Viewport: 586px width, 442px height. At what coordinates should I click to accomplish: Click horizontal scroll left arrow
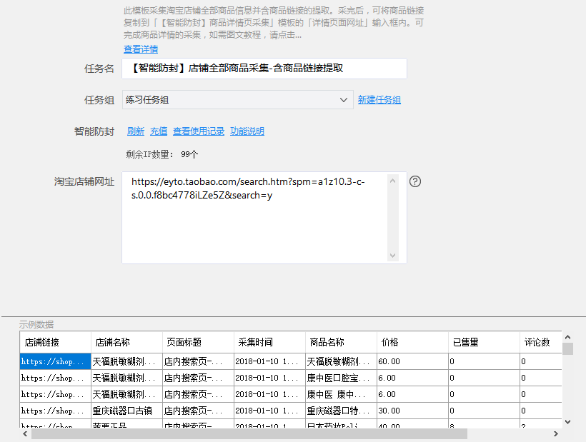pyautogui.click(x=25, y=433)
